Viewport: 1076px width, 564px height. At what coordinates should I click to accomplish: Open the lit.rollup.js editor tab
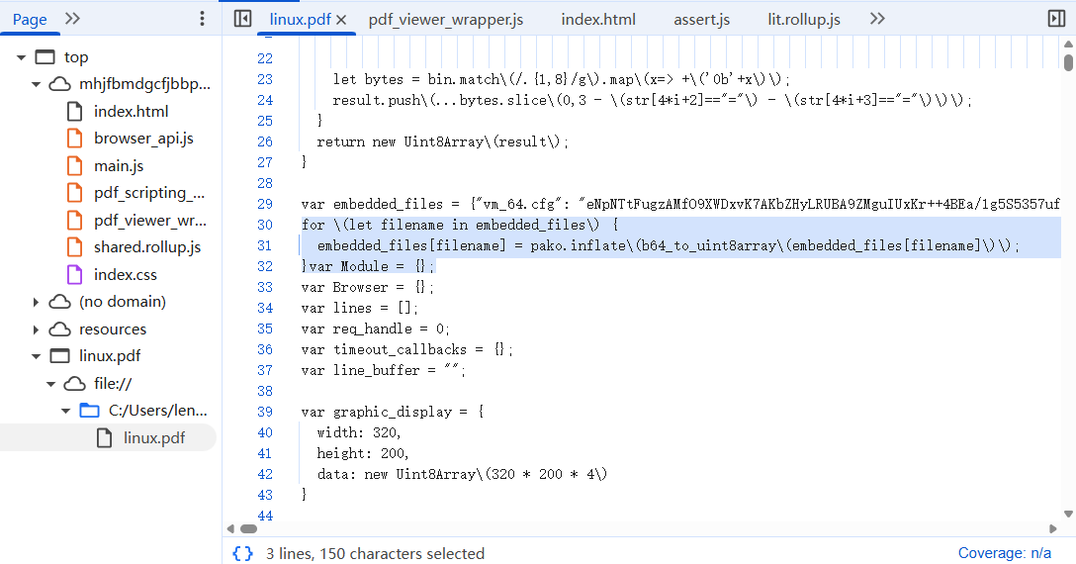(x=804, y=19)
